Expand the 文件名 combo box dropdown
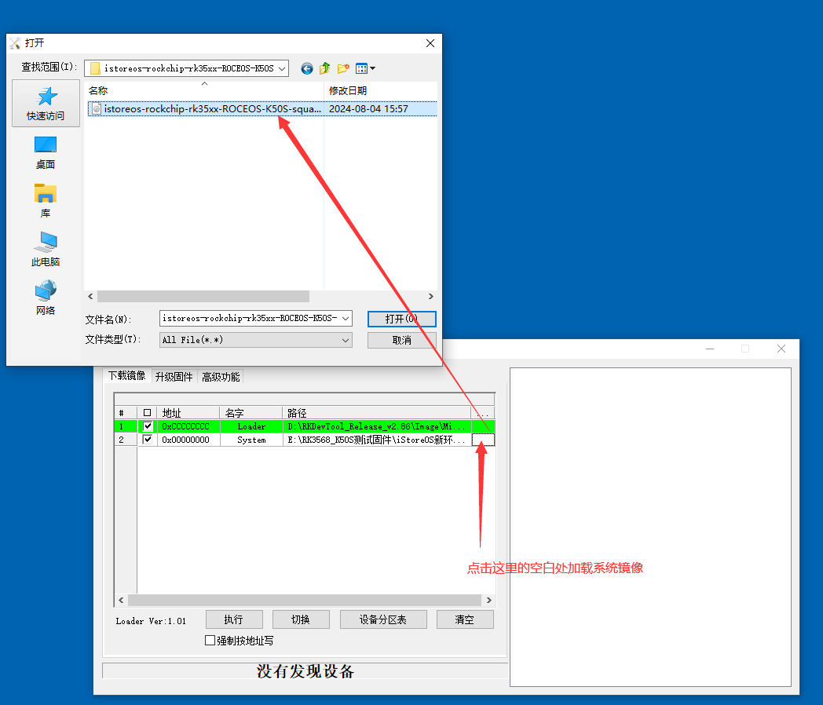 click(346, 318)
